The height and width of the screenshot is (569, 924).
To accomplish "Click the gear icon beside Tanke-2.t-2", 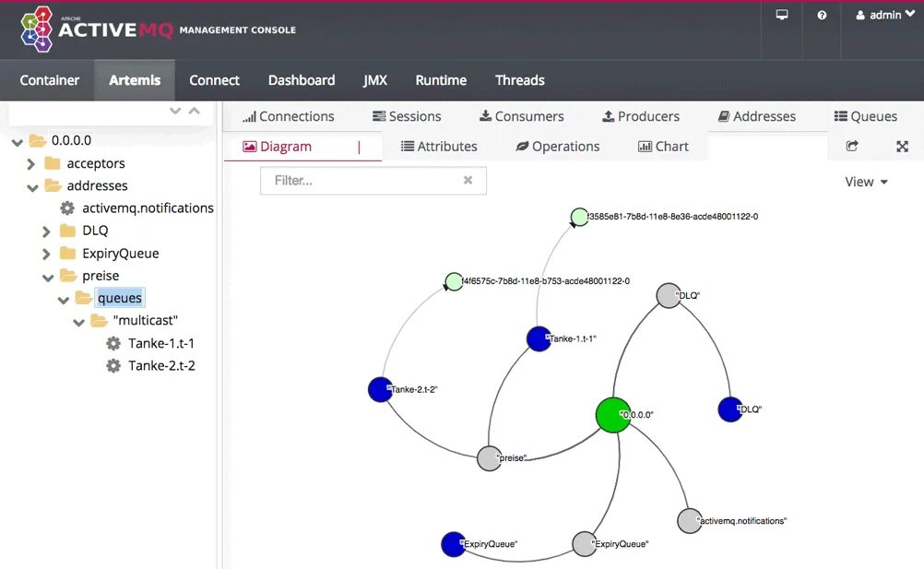I will (113, 365).
